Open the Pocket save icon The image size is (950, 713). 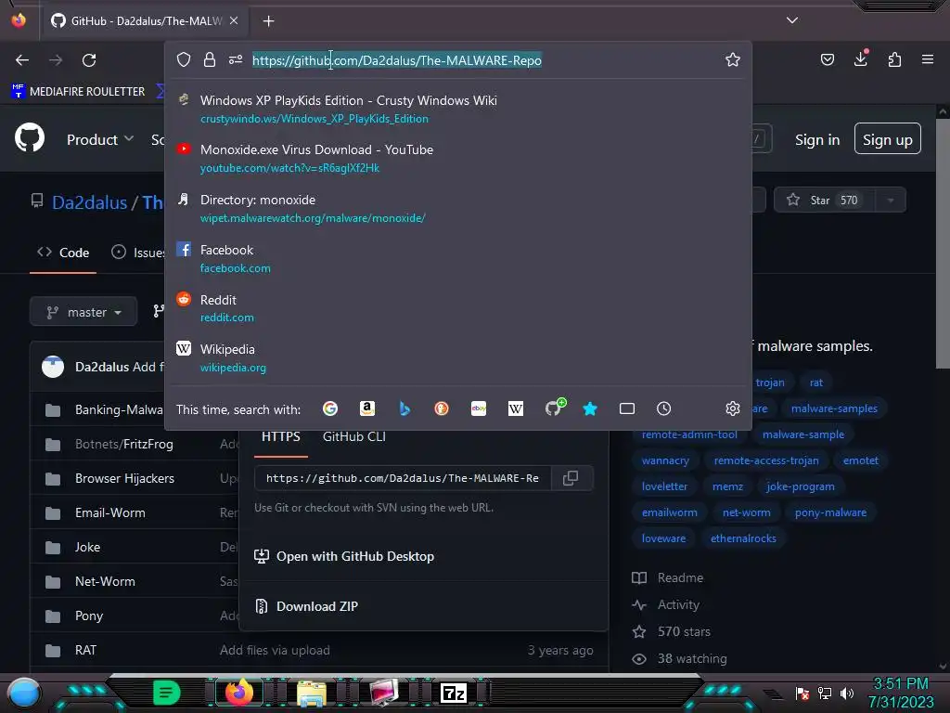pos(827,59)
